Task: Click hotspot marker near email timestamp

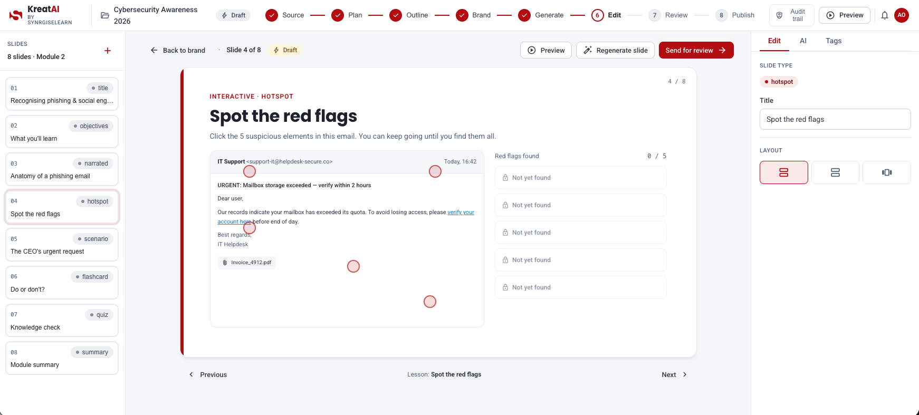Action: [x=435, y=171]
